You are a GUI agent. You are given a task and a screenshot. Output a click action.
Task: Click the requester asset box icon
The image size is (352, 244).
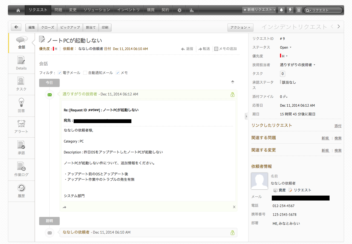tap(275, 190)
